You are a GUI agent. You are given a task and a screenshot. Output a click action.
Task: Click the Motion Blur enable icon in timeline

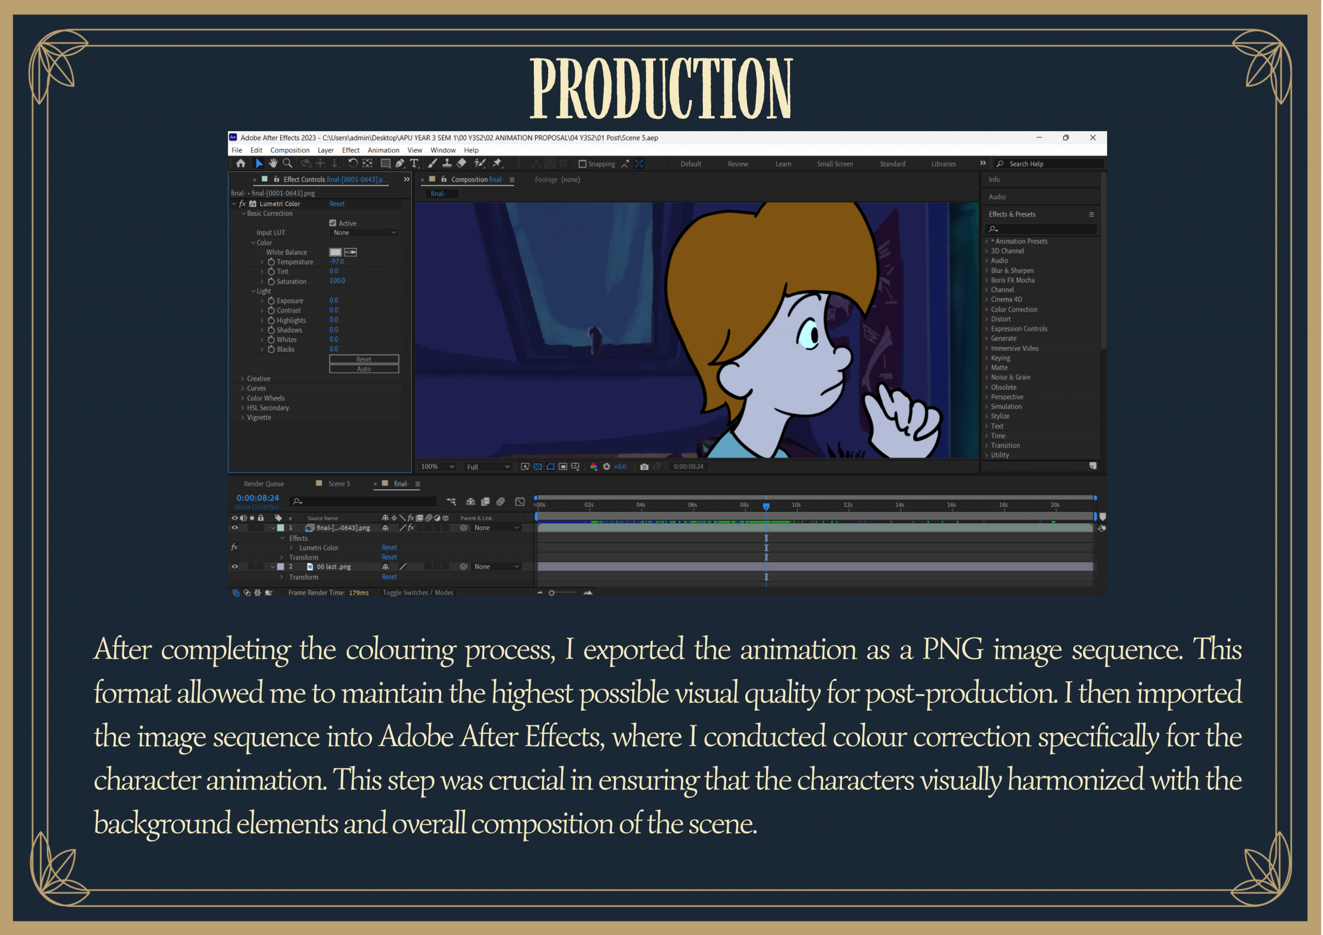tap(500, 502)
